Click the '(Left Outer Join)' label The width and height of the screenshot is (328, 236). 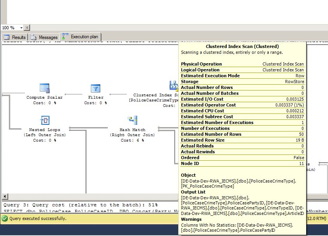(45, 135)
